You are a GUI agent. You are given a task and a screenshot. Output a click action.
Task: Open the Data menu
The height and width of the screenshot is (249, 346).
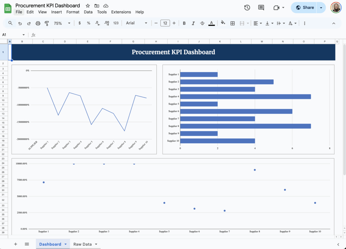tap(88, 12)
